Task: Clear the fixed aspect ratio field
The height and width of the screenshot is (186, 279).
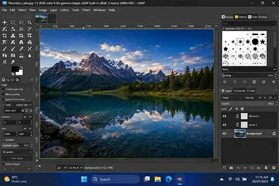Action: (23, 111)
